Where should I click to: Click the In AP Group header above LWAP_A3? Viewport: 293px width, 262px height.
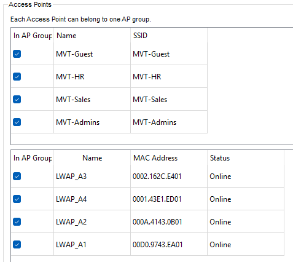pyautogui.click(x=33, y=158)
